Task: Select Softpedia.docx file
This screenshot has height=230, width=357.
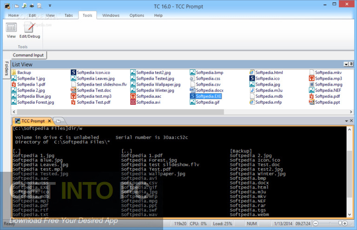Action: point(207,90)
